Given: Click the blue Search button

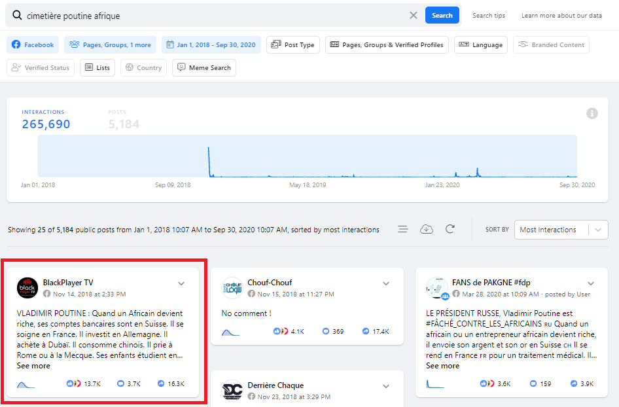Looking at the screenshot, I should pyautogui.click(x=442, y=16).
